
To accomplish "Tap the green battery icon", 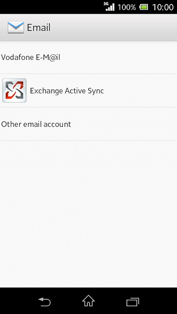I will coord(144,7).
